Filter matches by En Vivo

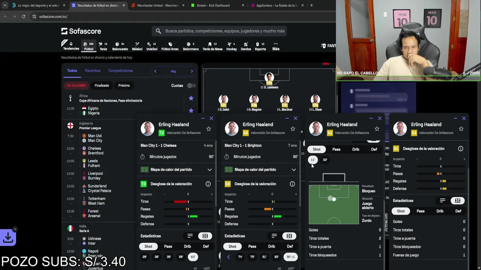point(76,85)
